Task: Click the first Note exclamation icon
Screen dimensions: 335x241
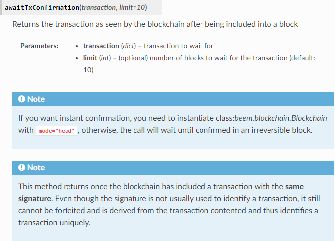Action: (21, 99)
